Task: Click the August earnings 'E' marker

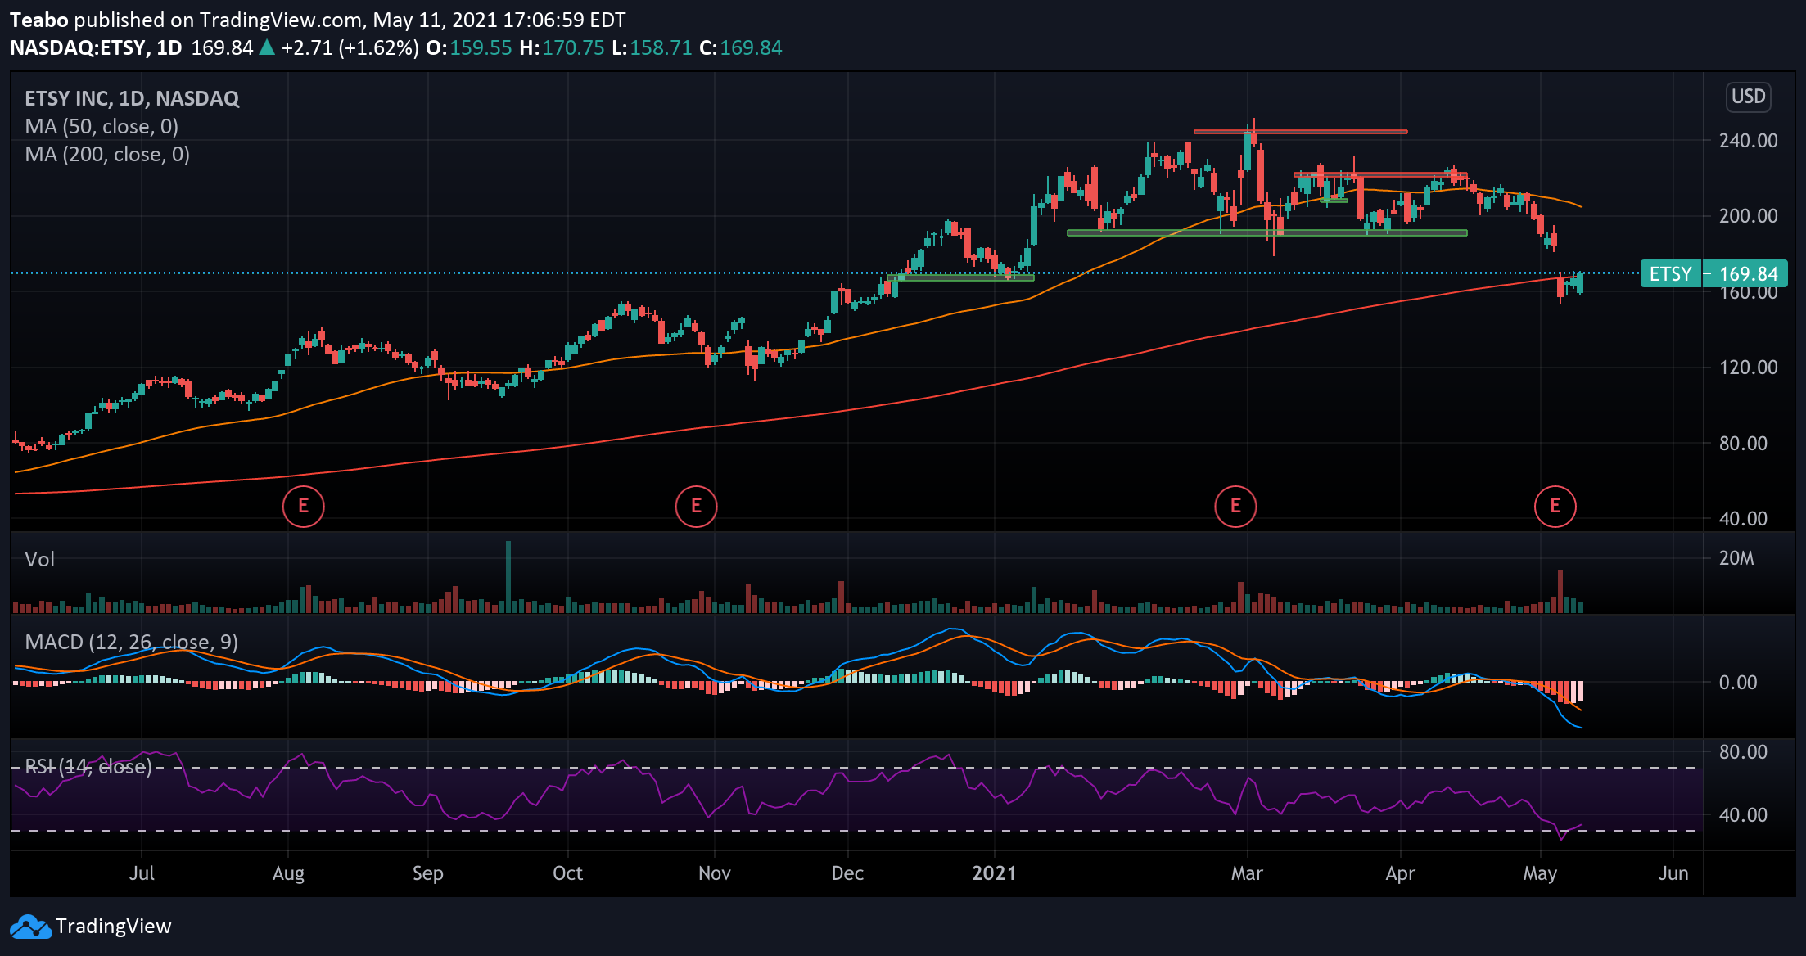Action: point(303,506)
